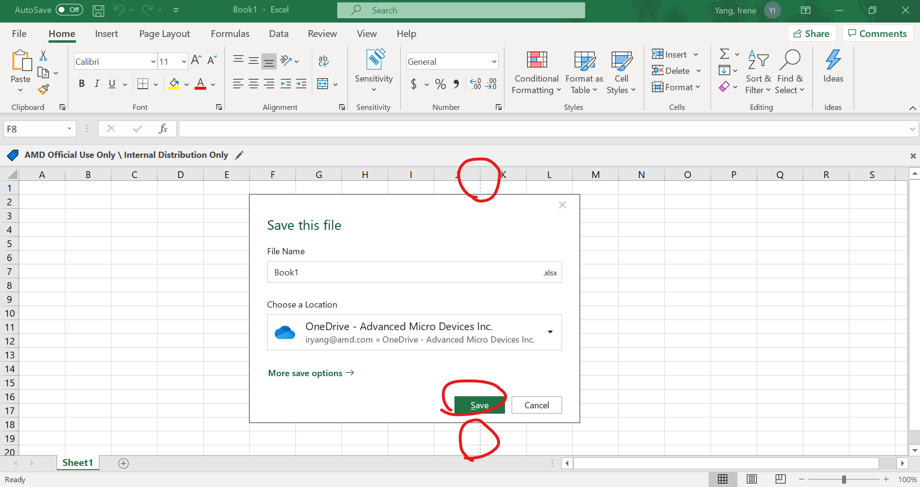920x487 pixels.
Task: Toggle bold formatting on selected cells
Action: click(81, 83)
